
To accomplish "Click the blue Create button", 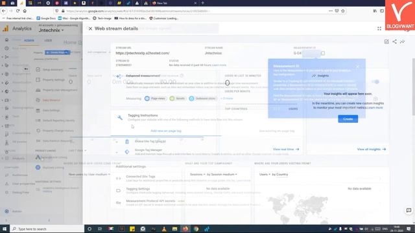I will click(348, 119).
